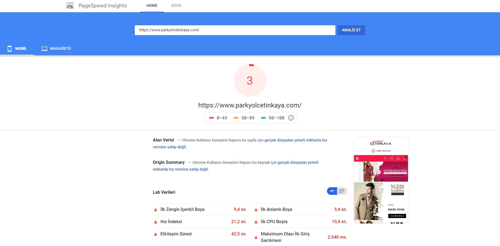Click the Hız İndeksi metric label
The image size is (500, 246).
(171, 222)
